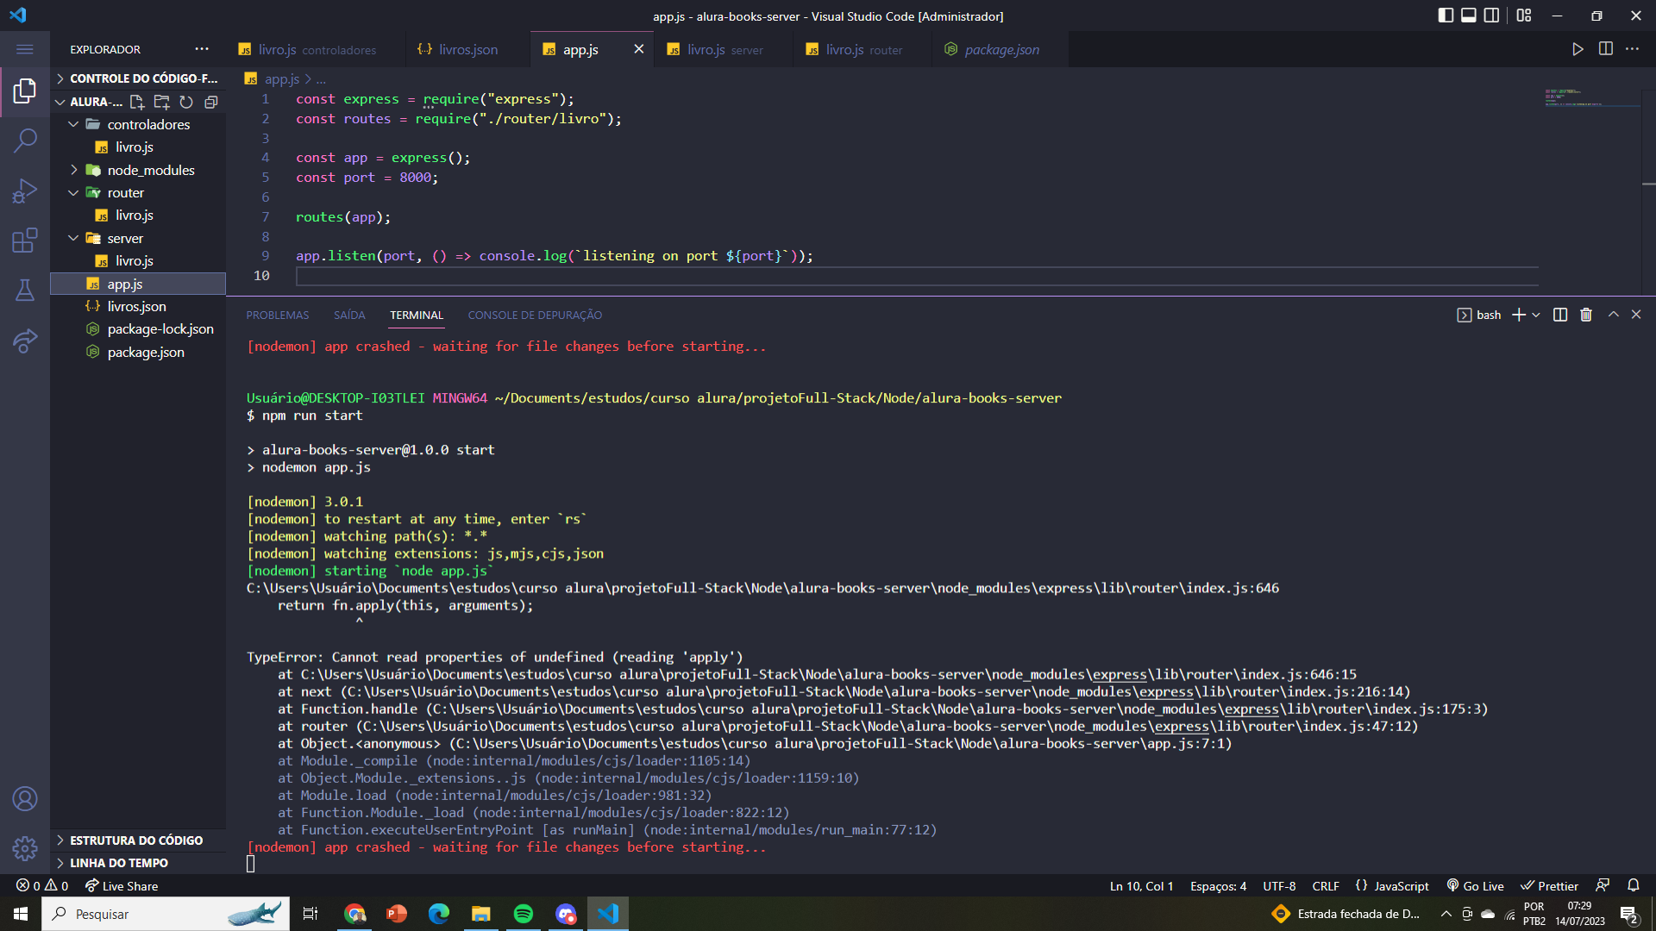
Task: Open the Live Share activity icon
Action: [25, 341]
